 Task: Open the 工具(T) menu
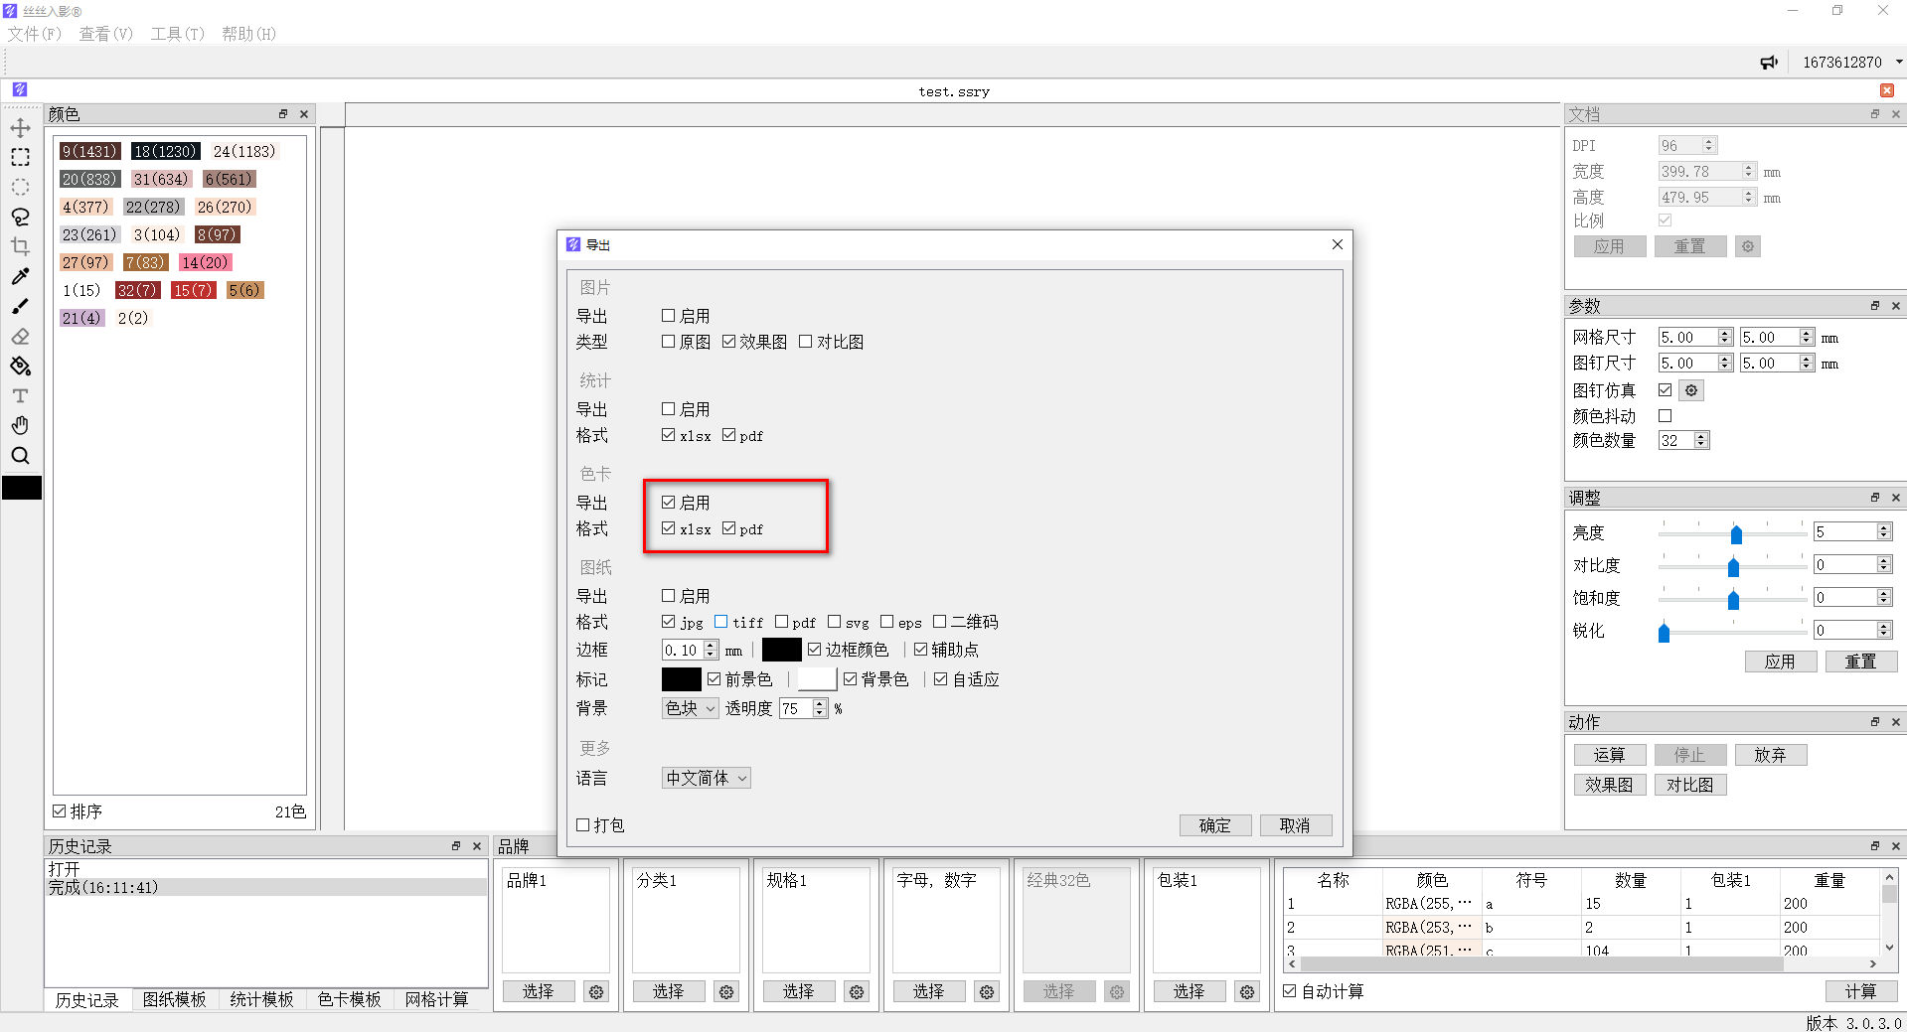click(177, 34)
